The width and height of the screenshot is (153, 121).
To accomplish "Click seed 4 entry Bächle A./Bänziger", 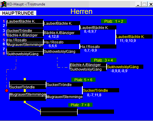I will click(25, 35).
